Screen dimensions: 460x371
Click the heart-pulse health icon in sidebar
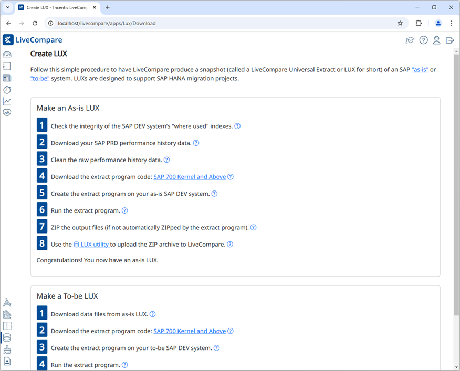7,113
